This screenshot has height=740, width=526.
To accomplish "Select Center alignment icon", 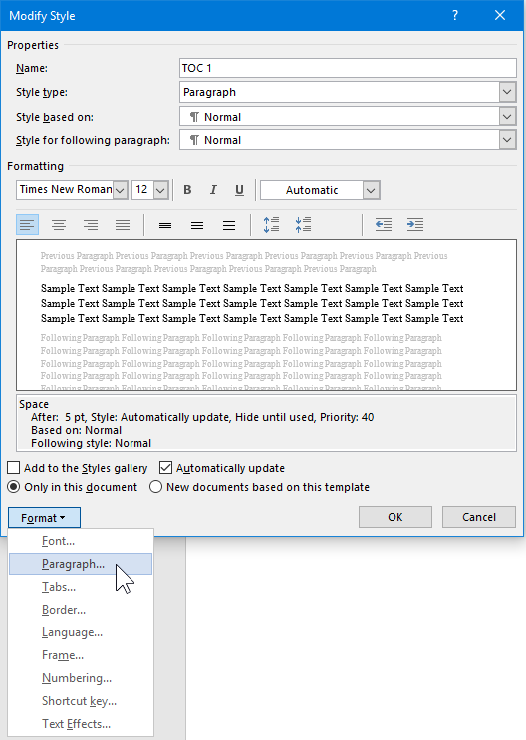I will (x=59, y=225).
